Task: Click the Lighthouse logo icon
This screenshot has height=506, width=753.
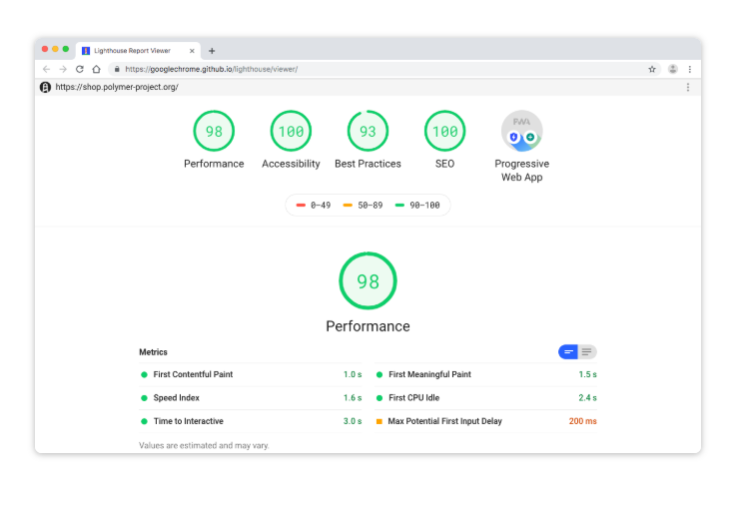Action: 45,87
